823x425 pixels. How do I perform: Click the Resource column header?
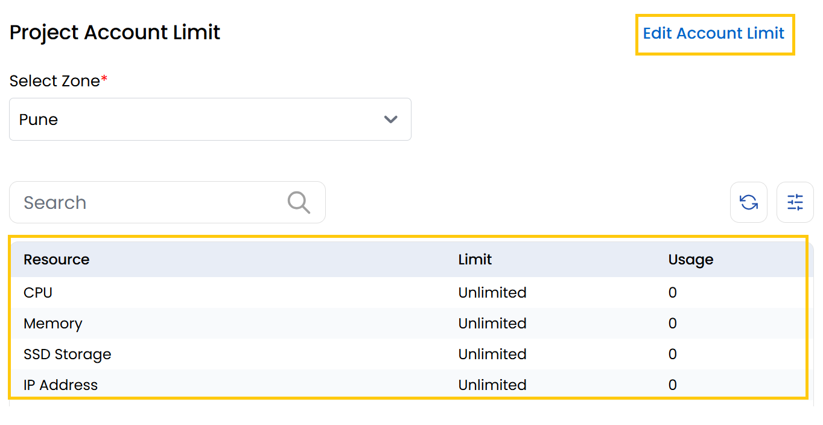tap(56, 259)
